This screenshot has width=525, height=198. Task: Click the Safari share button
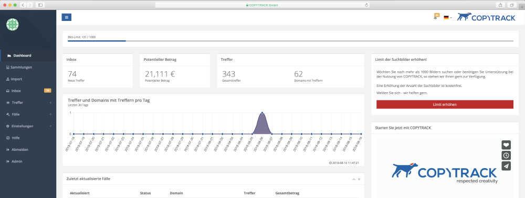[500, 5]
